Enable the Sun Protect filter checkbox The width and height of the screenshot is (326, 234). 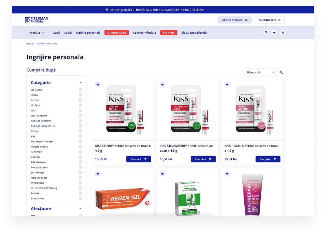[81, 172]
